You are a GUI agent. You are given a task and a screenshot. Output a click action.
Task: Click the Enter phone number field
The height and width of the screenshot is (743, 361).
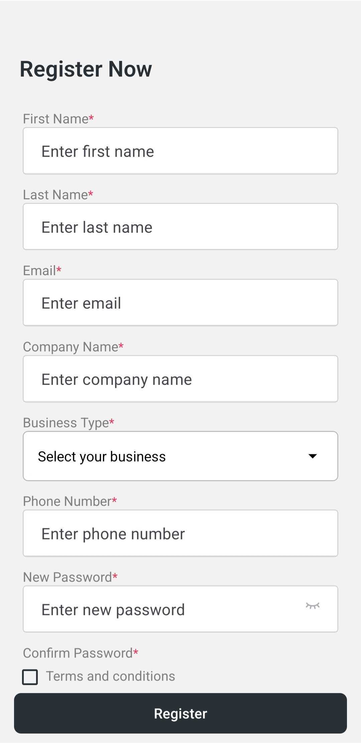click(x=180, y=533)
